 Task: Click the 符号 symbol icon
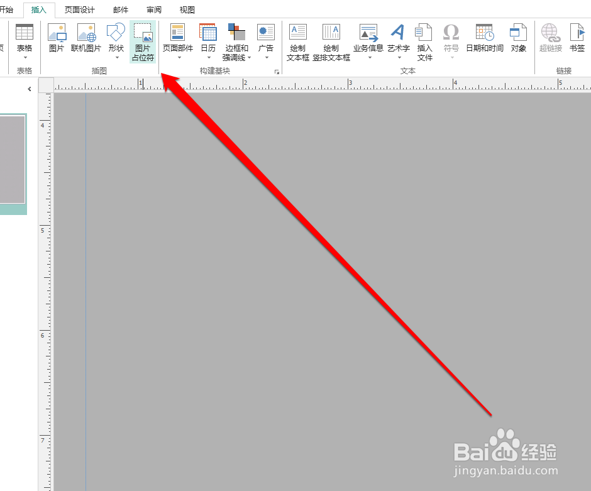451,33
